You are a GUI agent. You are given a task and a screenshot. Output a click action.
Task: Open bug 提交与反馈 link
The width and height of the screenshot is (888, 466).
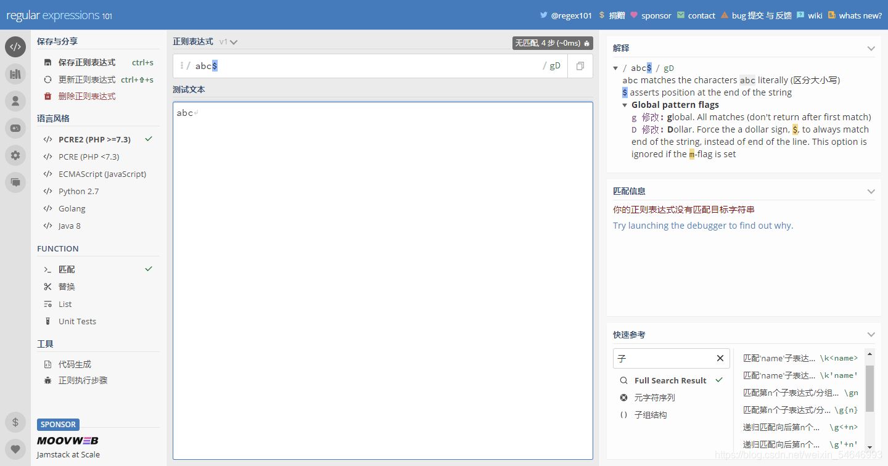tap(756, 15)
